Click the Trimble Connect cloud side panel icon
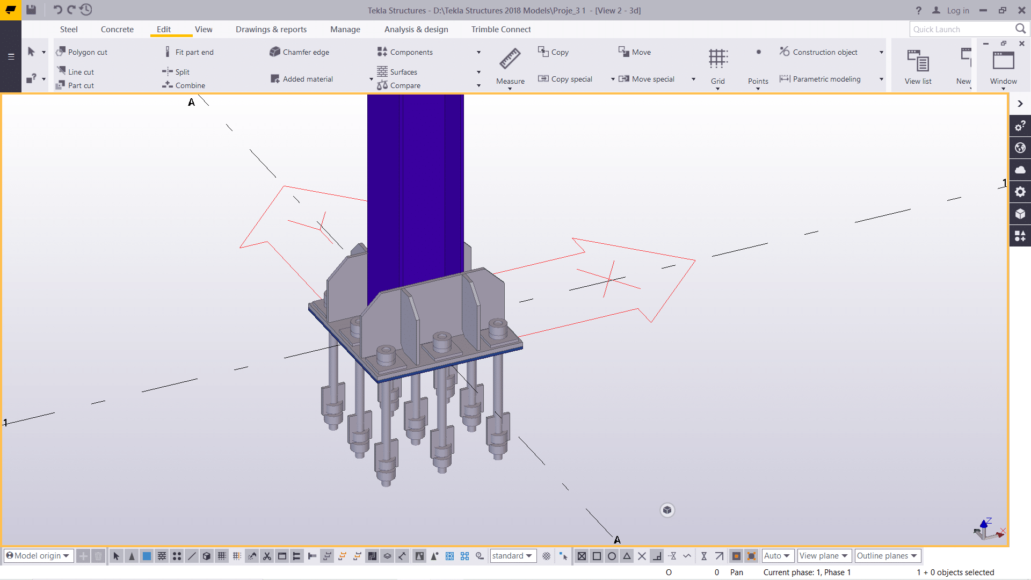The image size is (1031, 580). coord(1020,170)
